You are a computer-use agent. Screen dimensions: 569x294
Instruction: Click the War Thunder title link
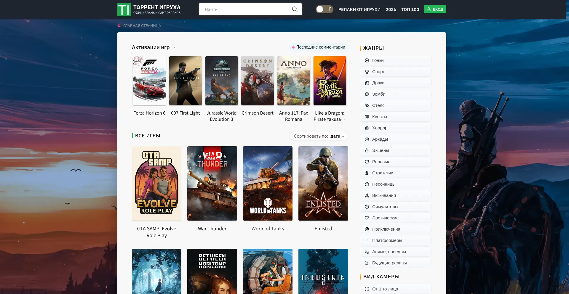tap(212, 229)
